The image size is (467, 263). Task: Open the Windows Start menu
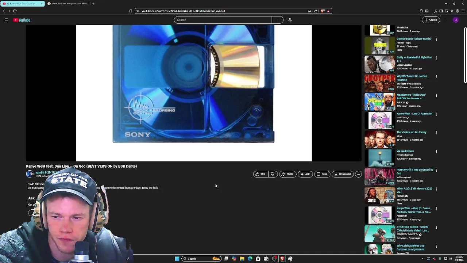pos(177,259)
